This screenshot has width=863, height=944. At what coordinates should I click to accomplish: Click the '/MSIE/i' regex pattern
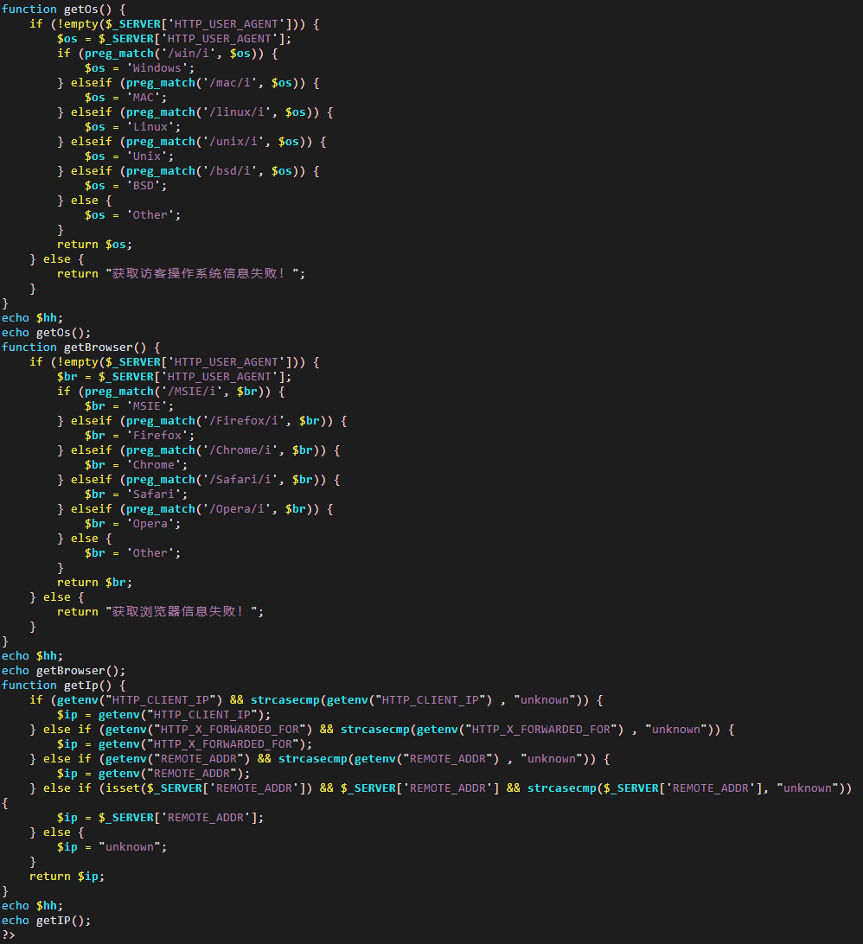point(192,392)
